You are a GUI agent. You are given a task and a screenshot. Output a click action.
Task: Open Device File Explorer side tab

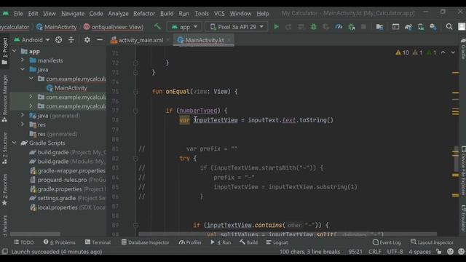(x=463, y=170)
